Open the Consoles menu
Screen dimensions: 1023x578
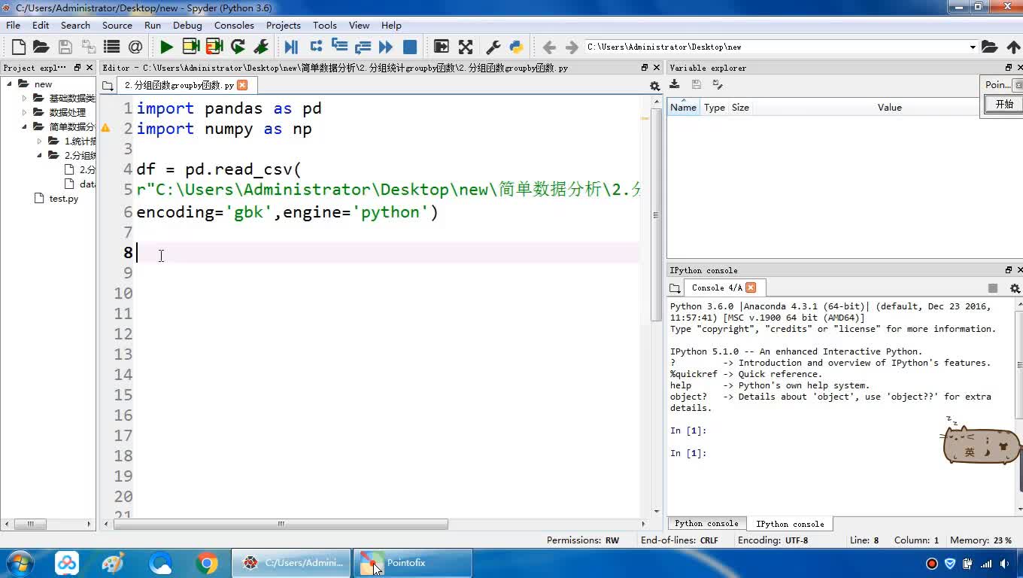pyautogui.click(x=234, y=25)
